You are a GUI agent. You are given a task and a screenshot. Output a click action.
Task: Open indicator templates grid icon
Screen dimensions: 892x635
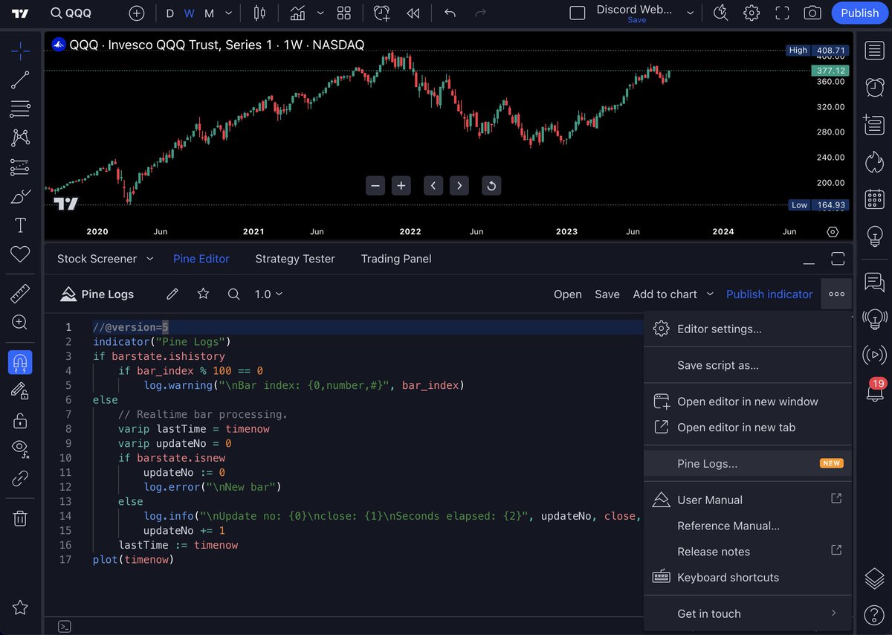[344, 13]
